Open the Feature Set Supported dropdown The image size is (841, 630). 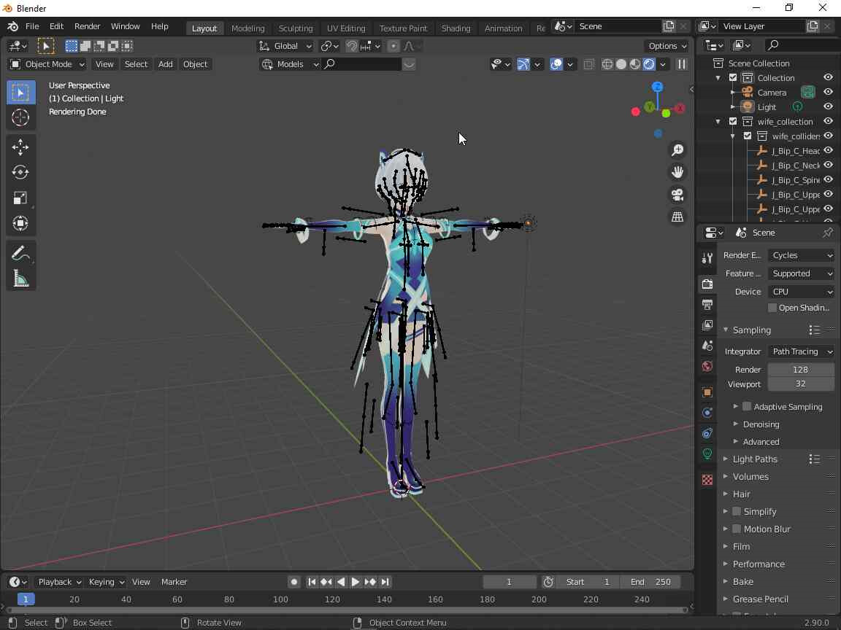coord(802,273)
